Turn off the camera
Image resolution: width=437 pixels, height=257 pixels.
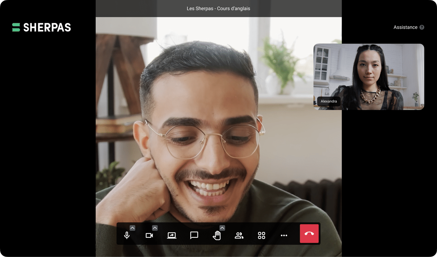tap(149, 236)
